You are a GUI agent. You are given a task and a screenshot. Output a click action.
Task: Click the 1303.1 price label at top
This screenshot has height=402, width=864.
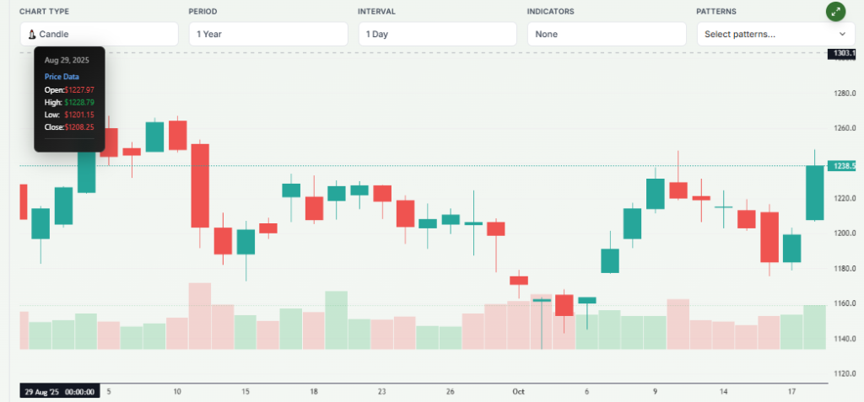[x=843, y=53]
